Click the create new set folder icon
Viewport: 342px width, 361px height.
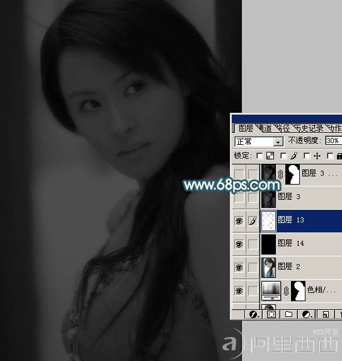pyautogui.click(x=288, y=314)
